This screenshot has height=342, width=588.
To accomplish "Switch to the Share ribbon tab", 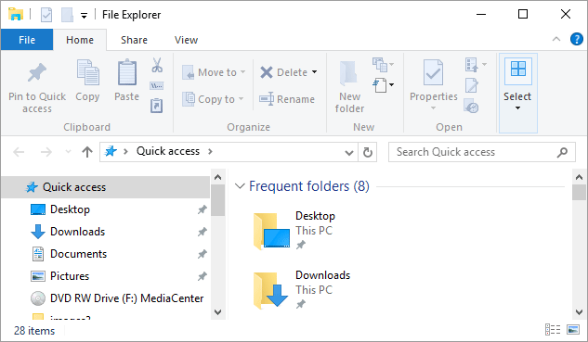I will point(134,40).
